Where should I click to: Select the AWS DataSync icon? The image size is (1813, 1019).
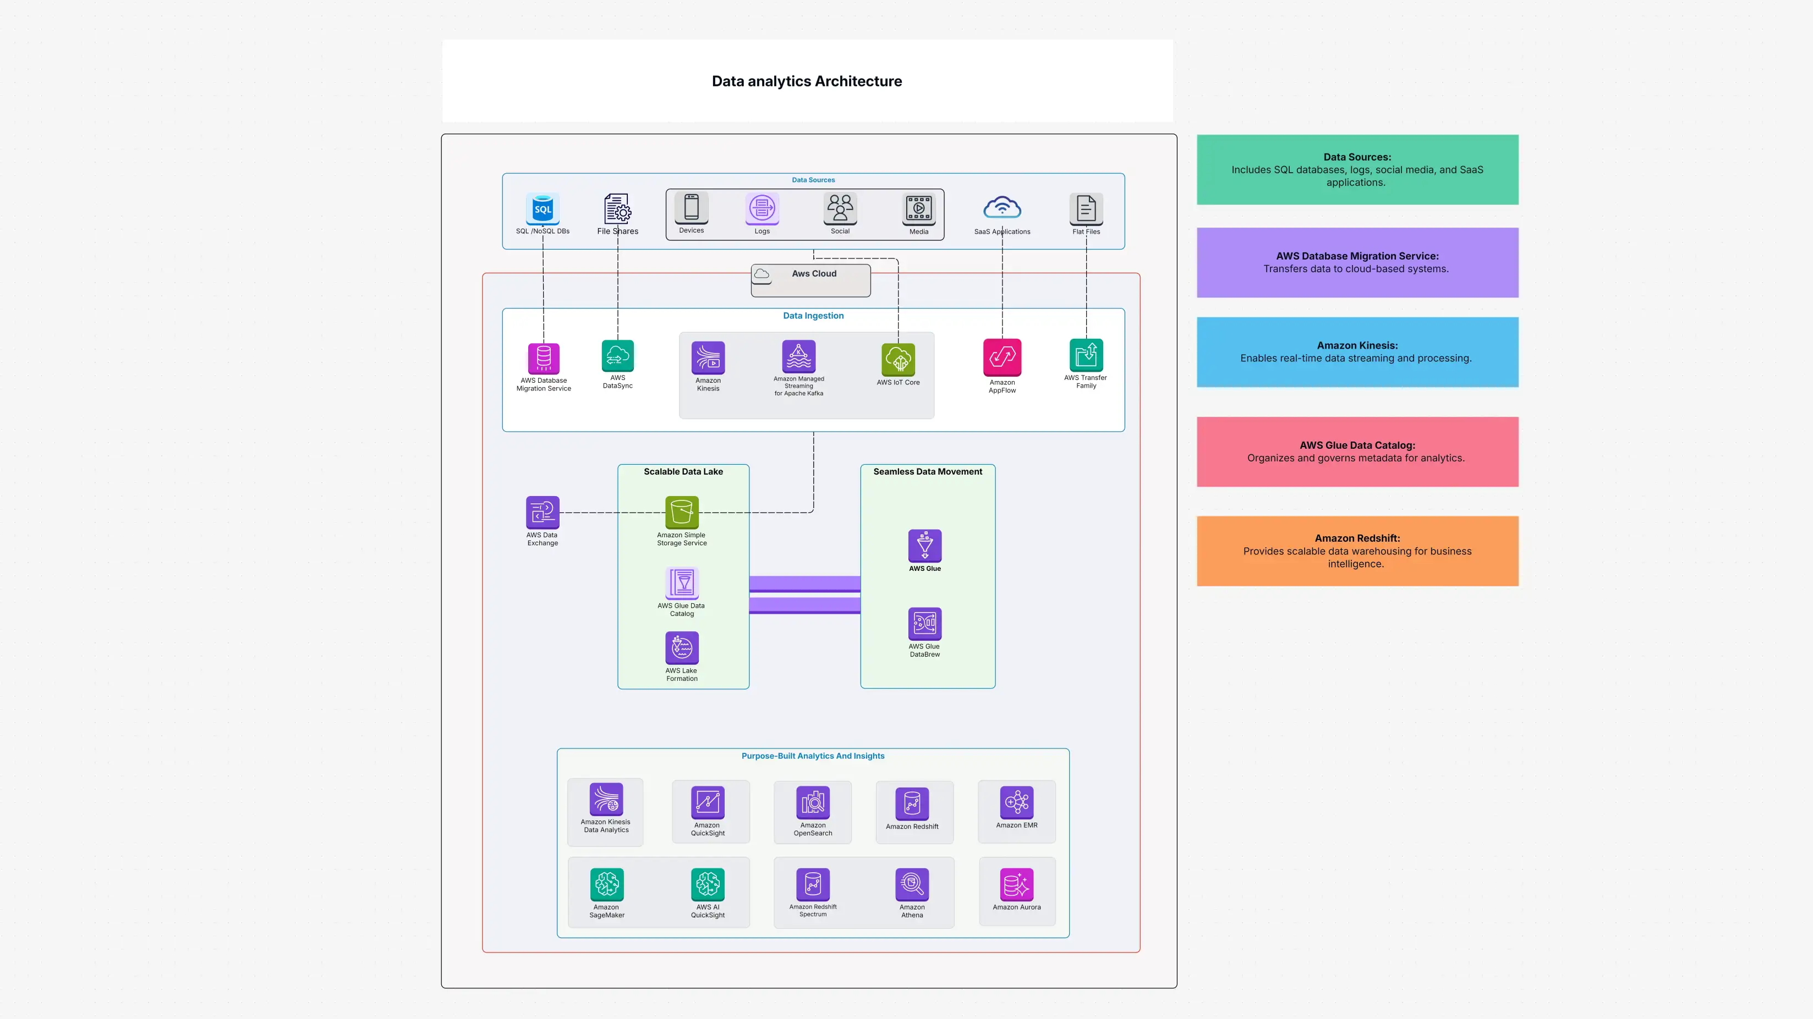[617, 356]
